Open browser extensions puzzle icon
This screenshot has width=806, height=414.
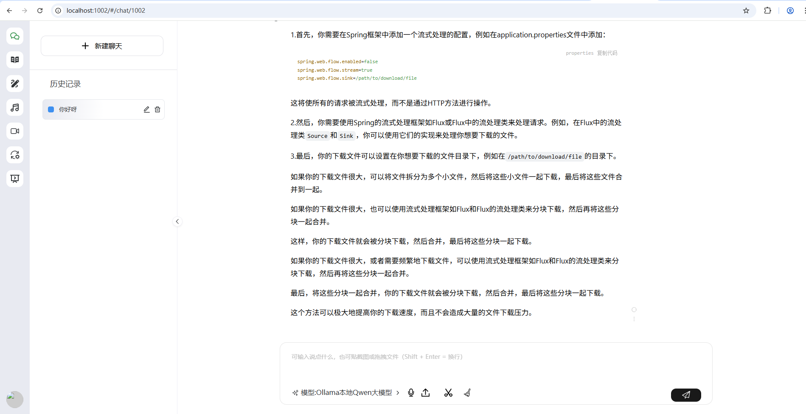(767, 11)
